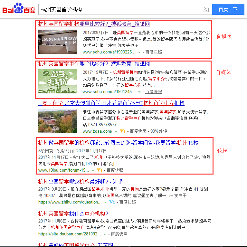
Task: Click text 8条回复 - 发帖时间: 2017年11月17日
Action: coord(72,151)
